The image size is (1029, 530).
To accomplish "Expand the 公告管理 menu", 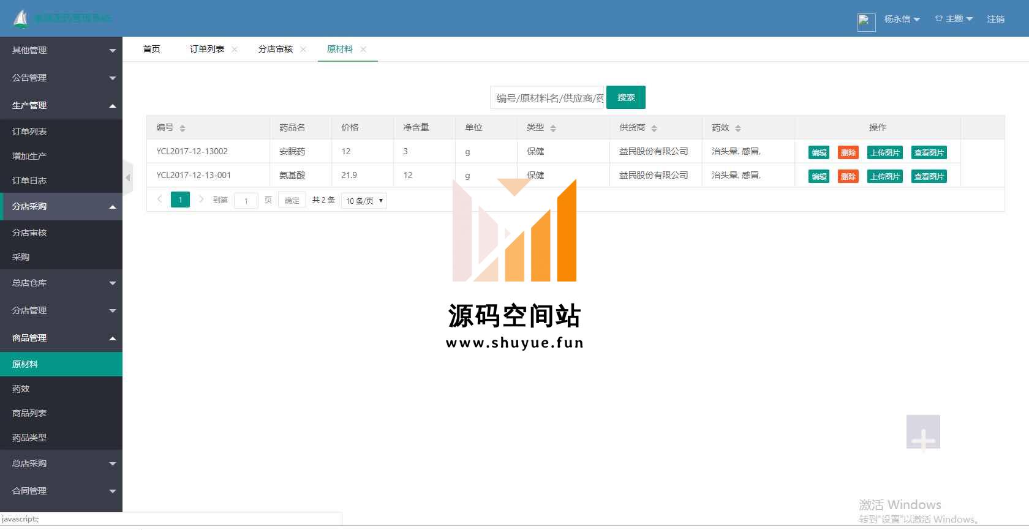I will tap(61, 78).
